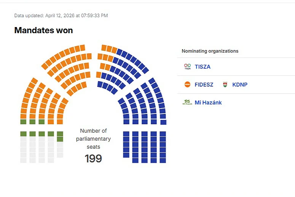The height and width of the screenshot is (197, 295).
Task: Click the 199 seat total number
Action: (x=93, y=158)
